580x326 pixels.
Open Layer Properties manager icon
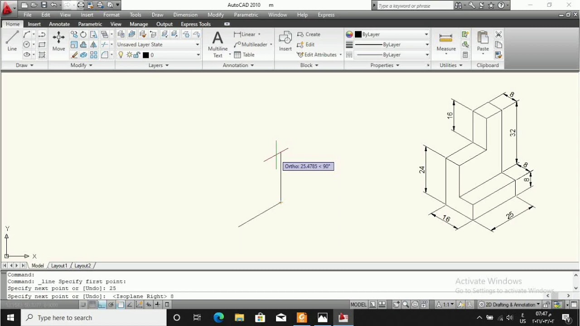121,34
